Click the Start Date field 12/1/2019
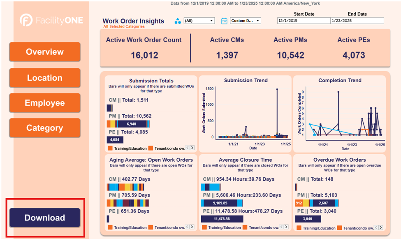The height and width of the screenshot is (239, 401). [304, 21]
